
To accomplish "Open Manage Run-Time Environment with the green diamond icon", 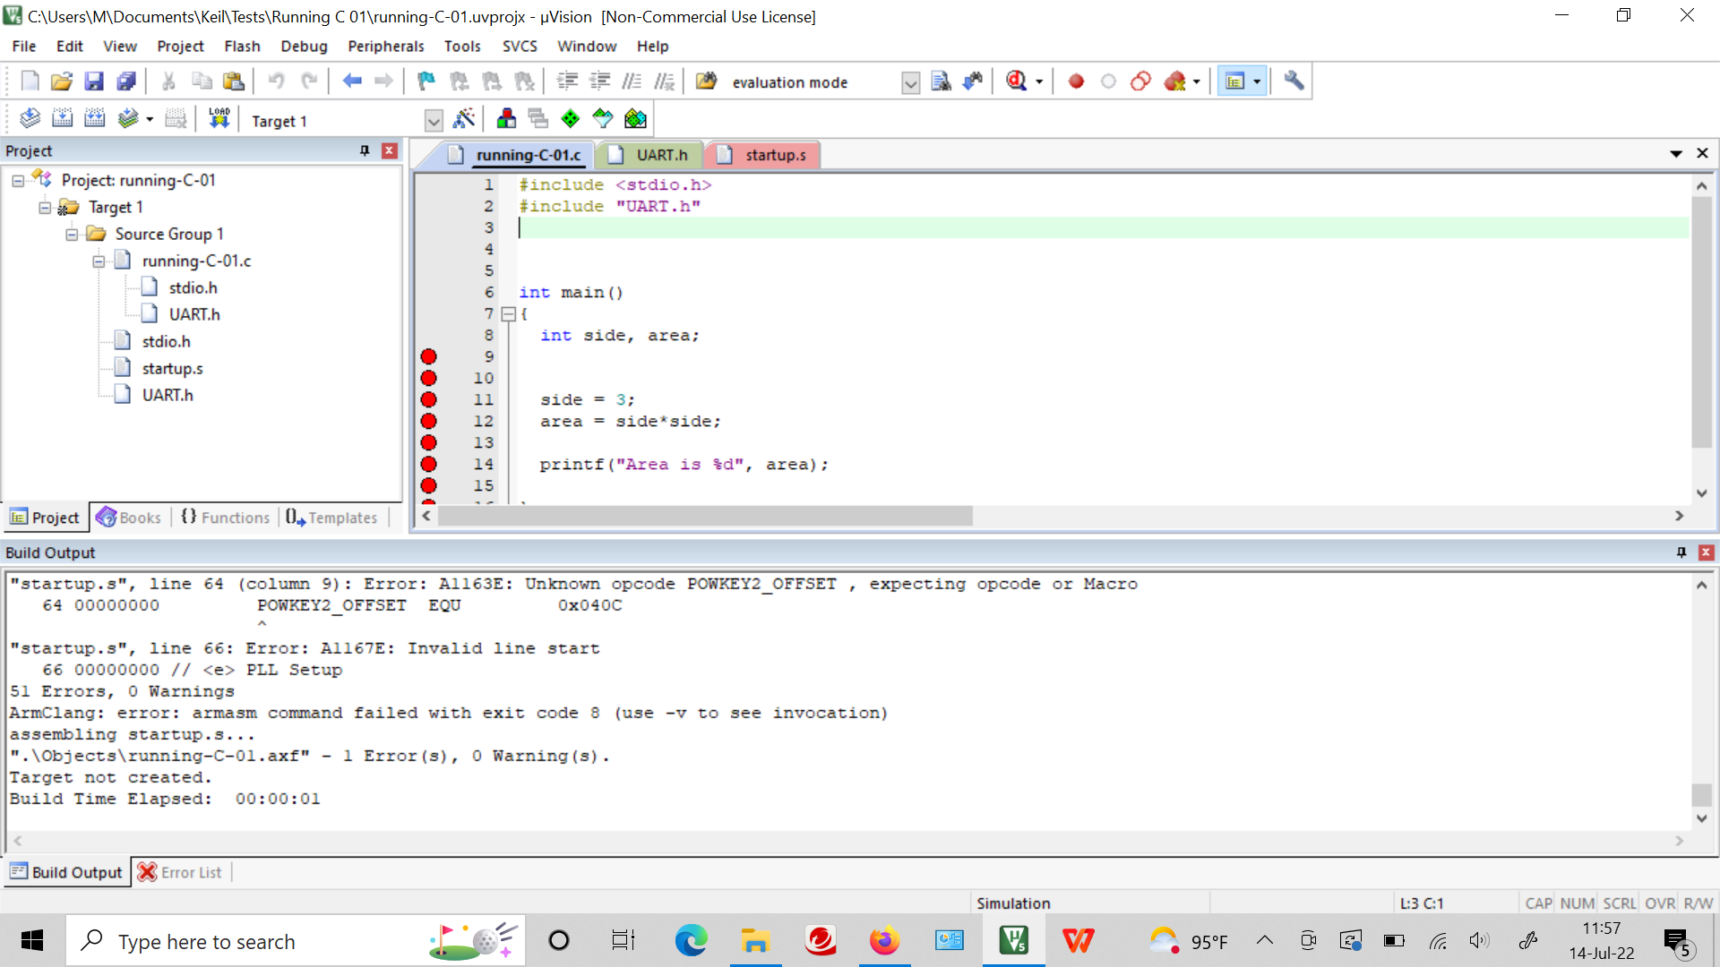I will (x=571, y=118).
